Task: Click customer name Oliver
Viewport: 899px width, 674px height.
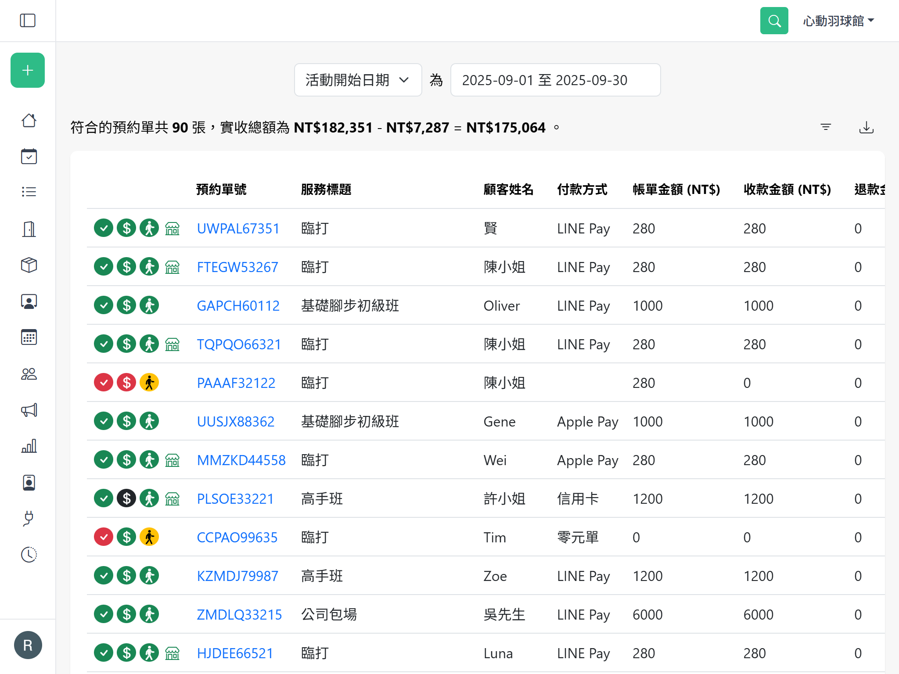Action: (x=502, y=306)
